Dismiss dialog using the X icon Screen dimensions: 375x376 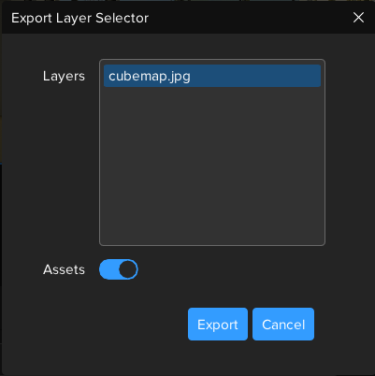click(x=358, y=18)
